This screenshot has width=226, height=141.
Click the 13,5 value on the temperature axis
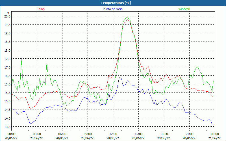[7, 127]
